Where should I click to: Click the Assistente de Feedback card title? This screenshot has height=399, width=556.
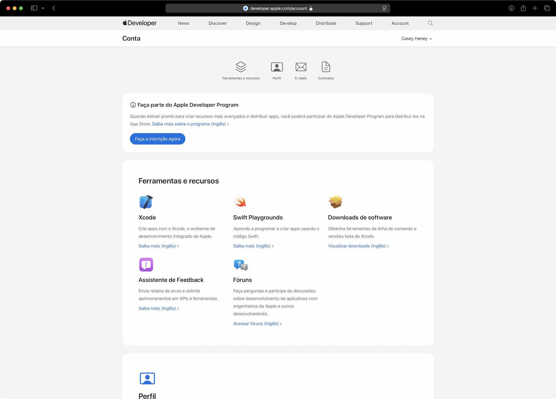pos(171,280)
